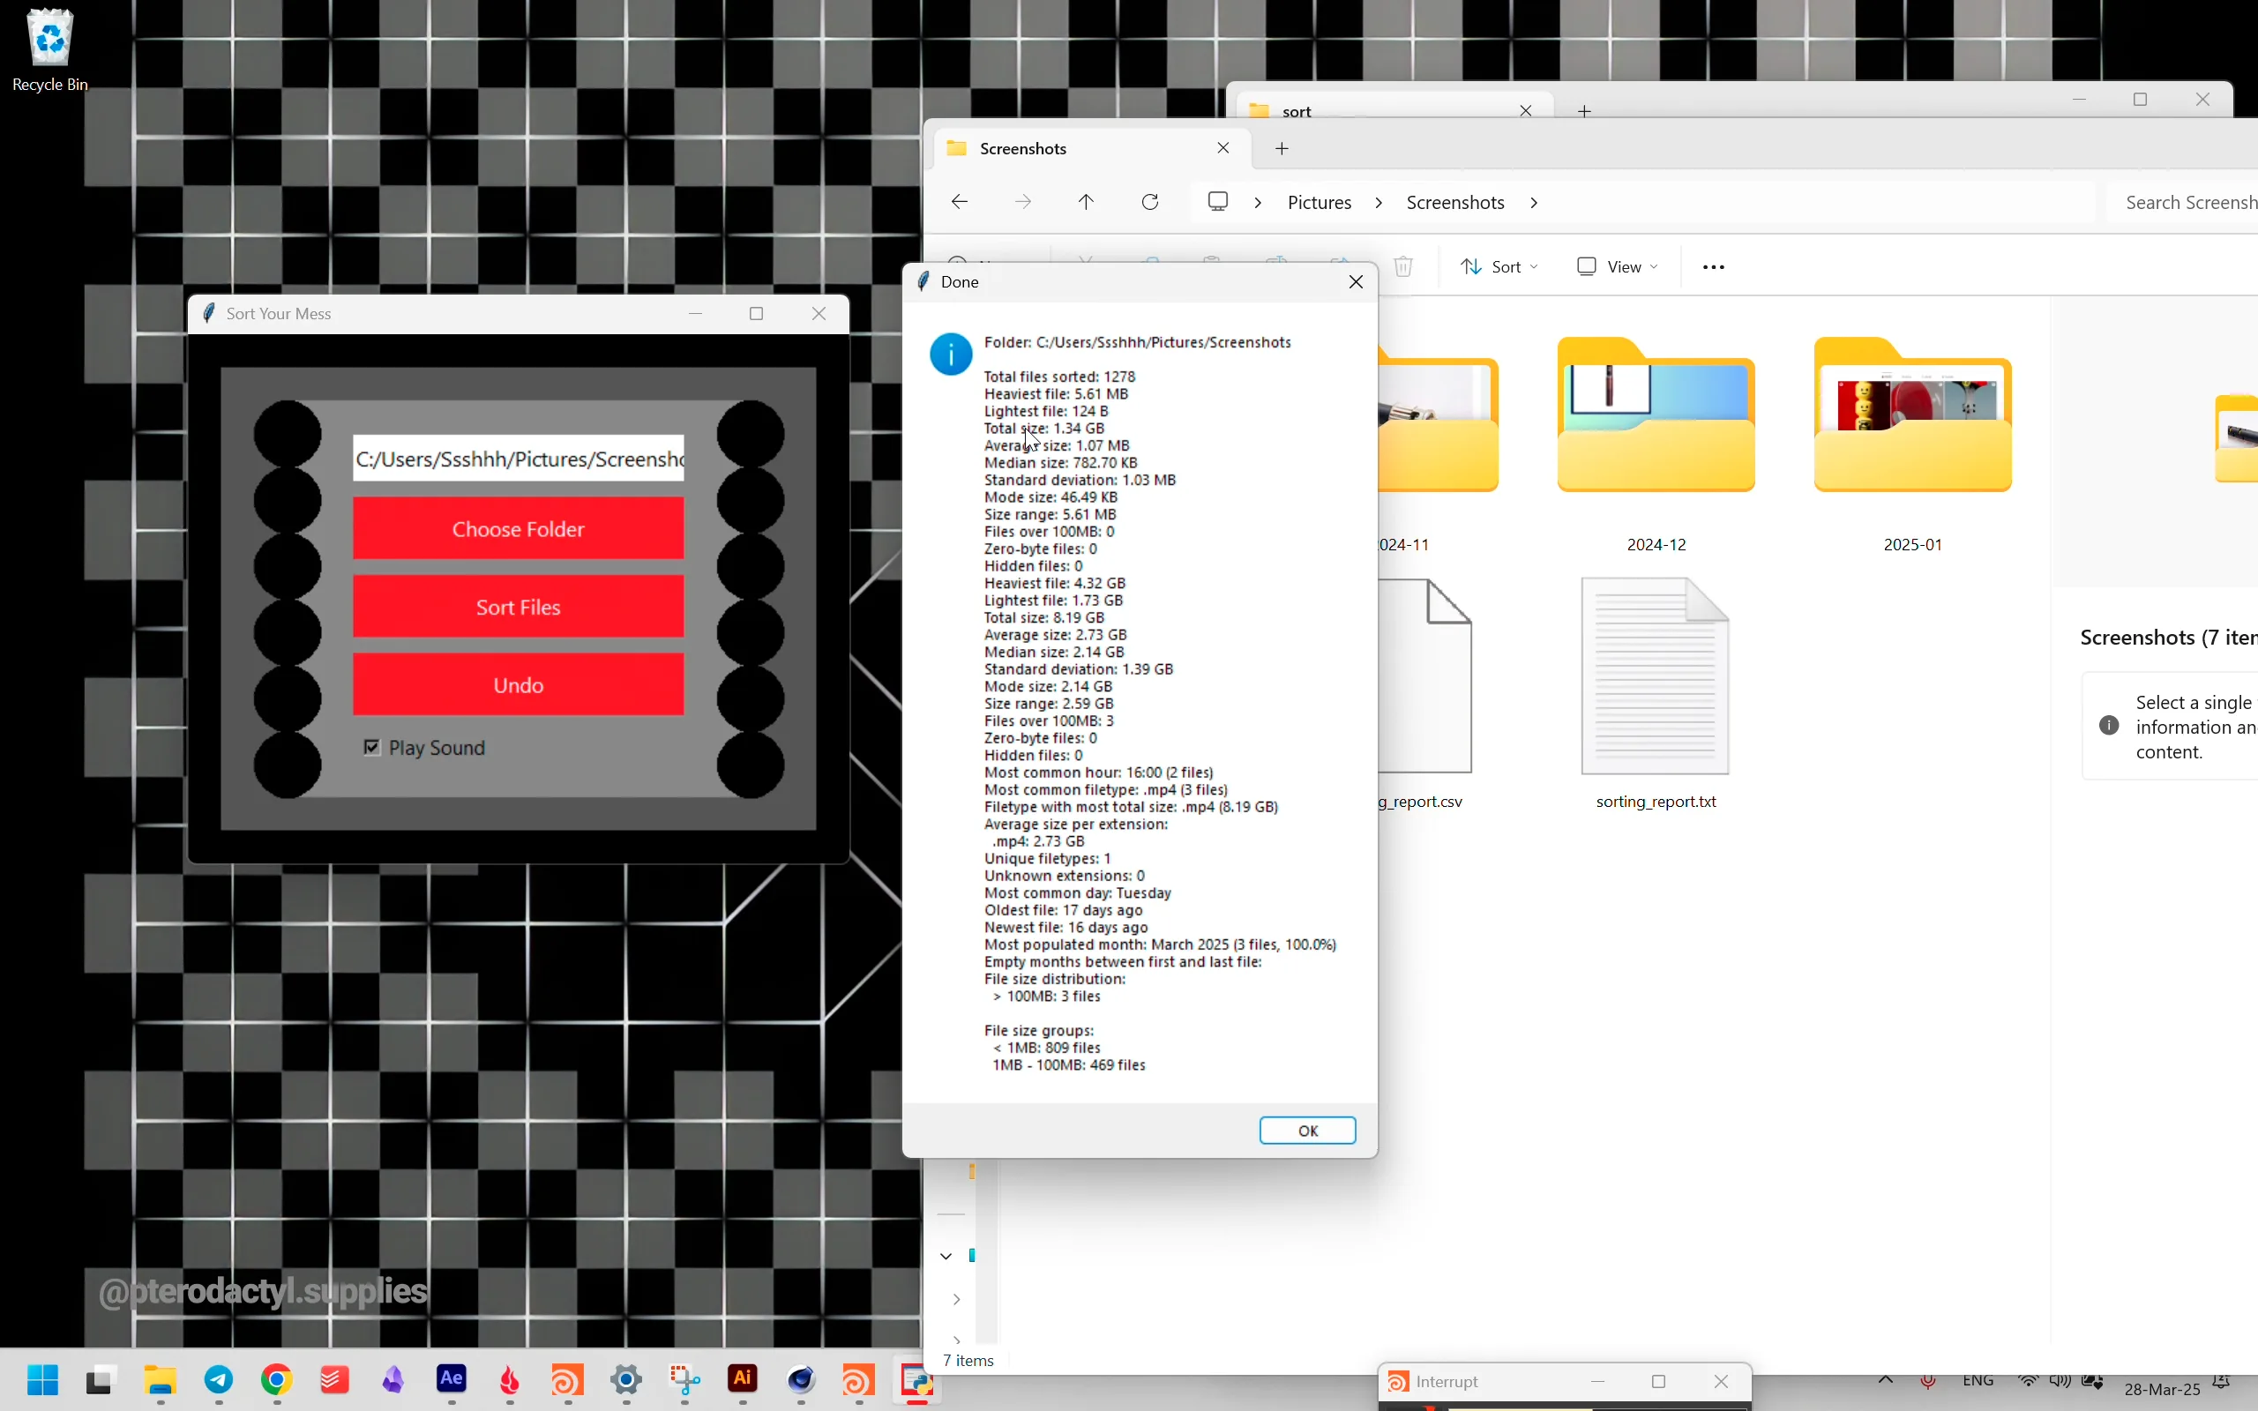
Task: Click the ENG language indicator
Action: click(x=1978, y=1381)
